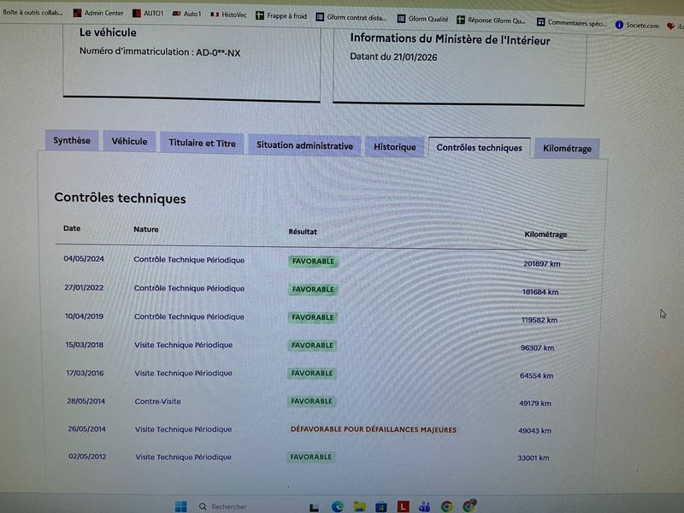Open the Gform contrat dista... bookmark

tap(351, 17)
